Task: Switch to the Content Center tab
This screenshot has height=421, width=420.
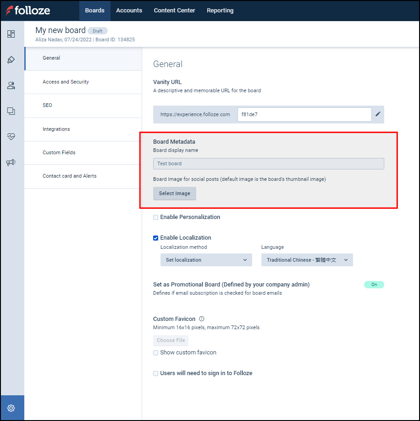Action: coord(174,11)
